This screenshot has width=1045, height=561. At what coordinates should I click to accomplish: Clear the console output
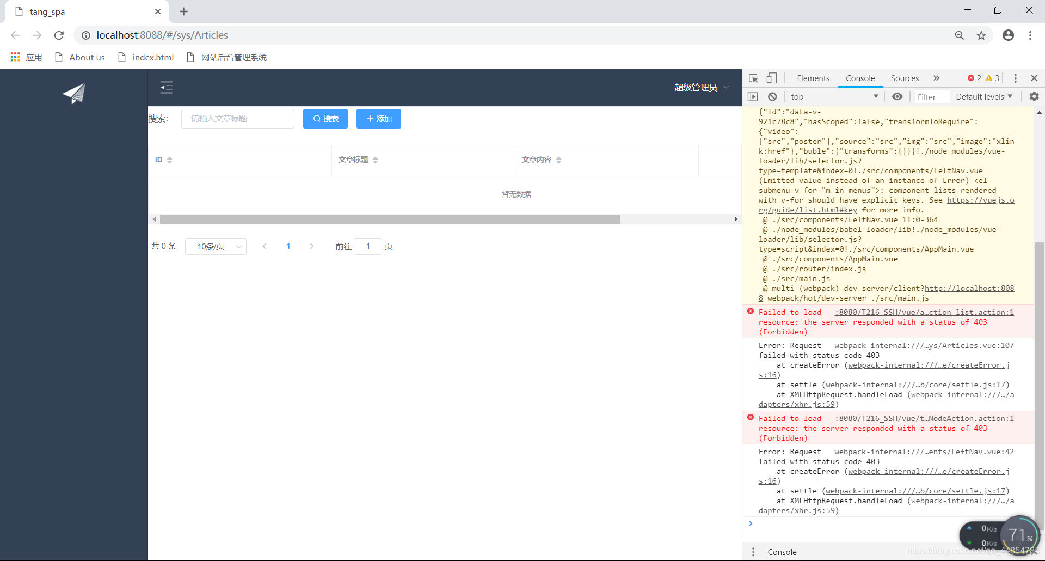tap(772, 96)
